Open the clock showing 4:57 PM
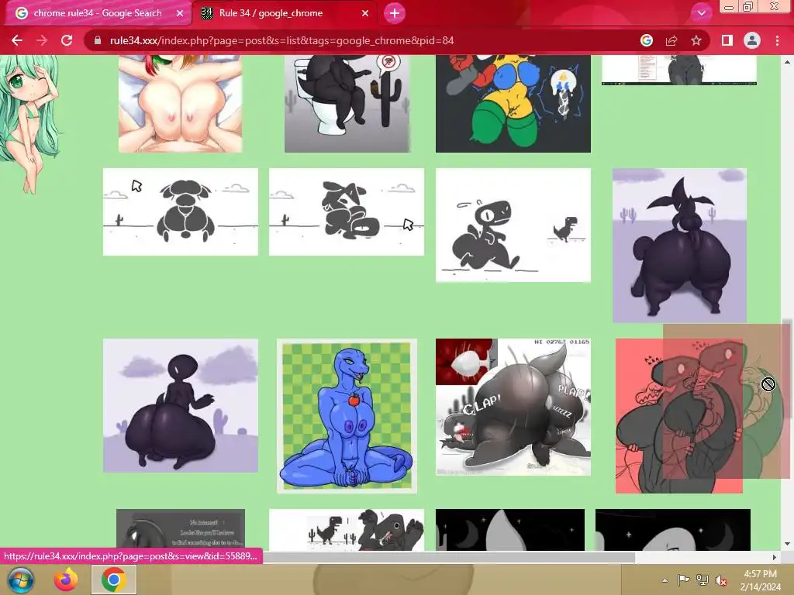The height and width of the screenshot is (595, 794). pos(760,580)
